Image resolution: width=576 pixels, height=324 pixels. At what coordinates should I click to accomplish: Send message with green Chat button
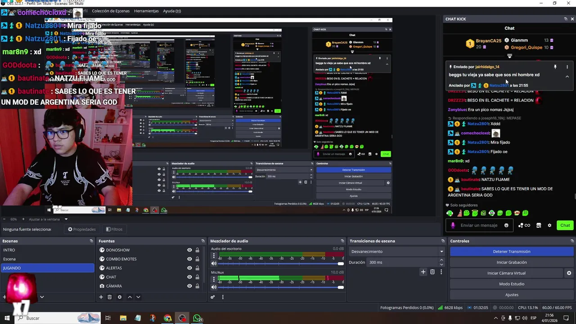(565, 225)
